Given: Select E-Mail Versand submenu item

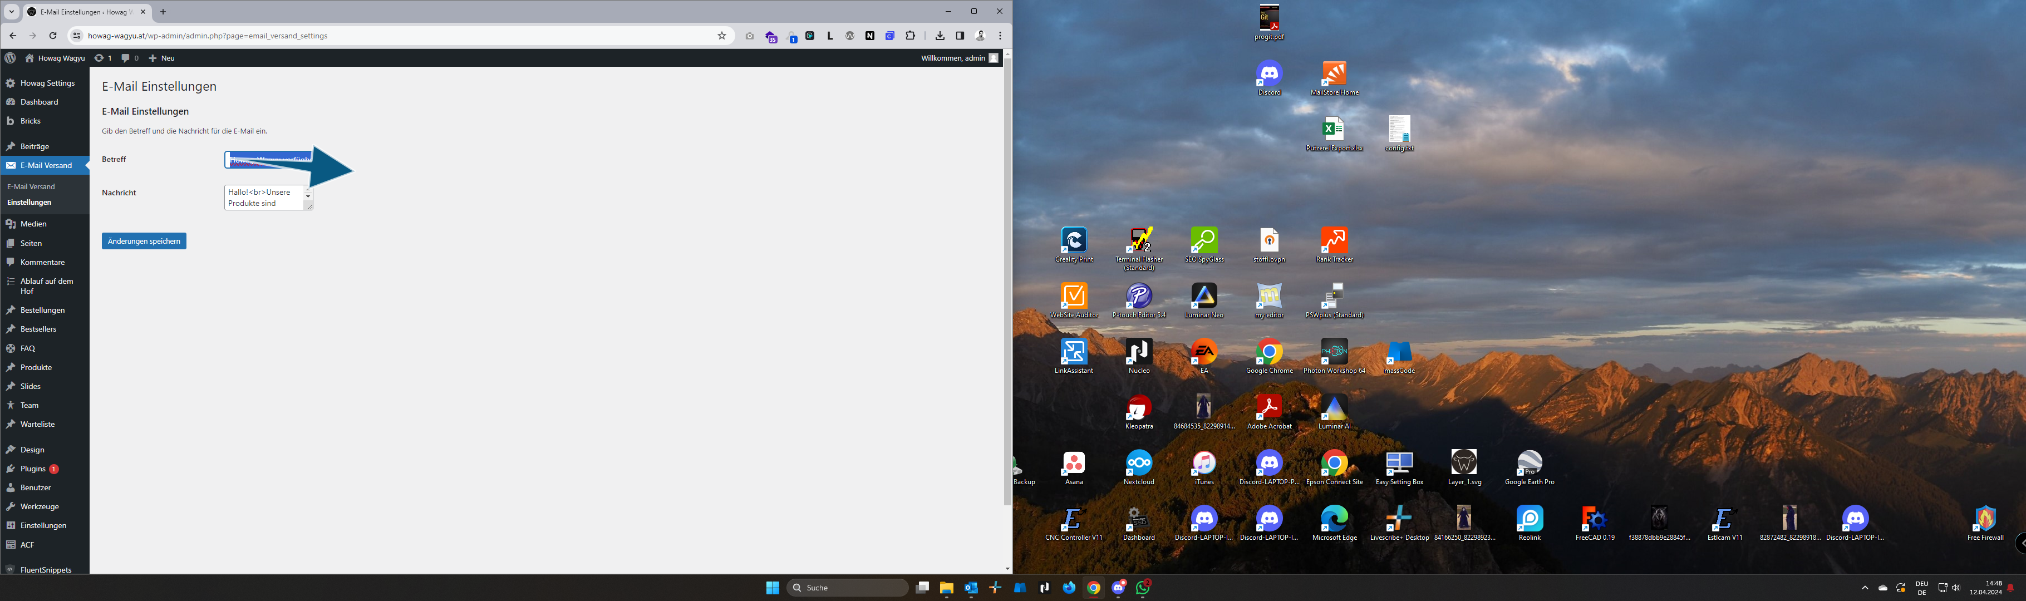Looking at the screenshot, I should point(32,186).
